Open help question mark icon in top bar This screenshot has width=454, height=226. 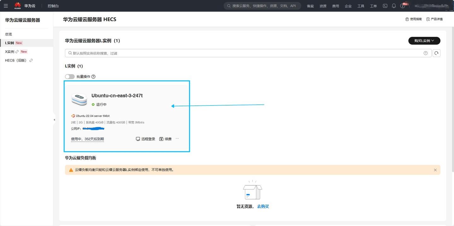(402, 6)
